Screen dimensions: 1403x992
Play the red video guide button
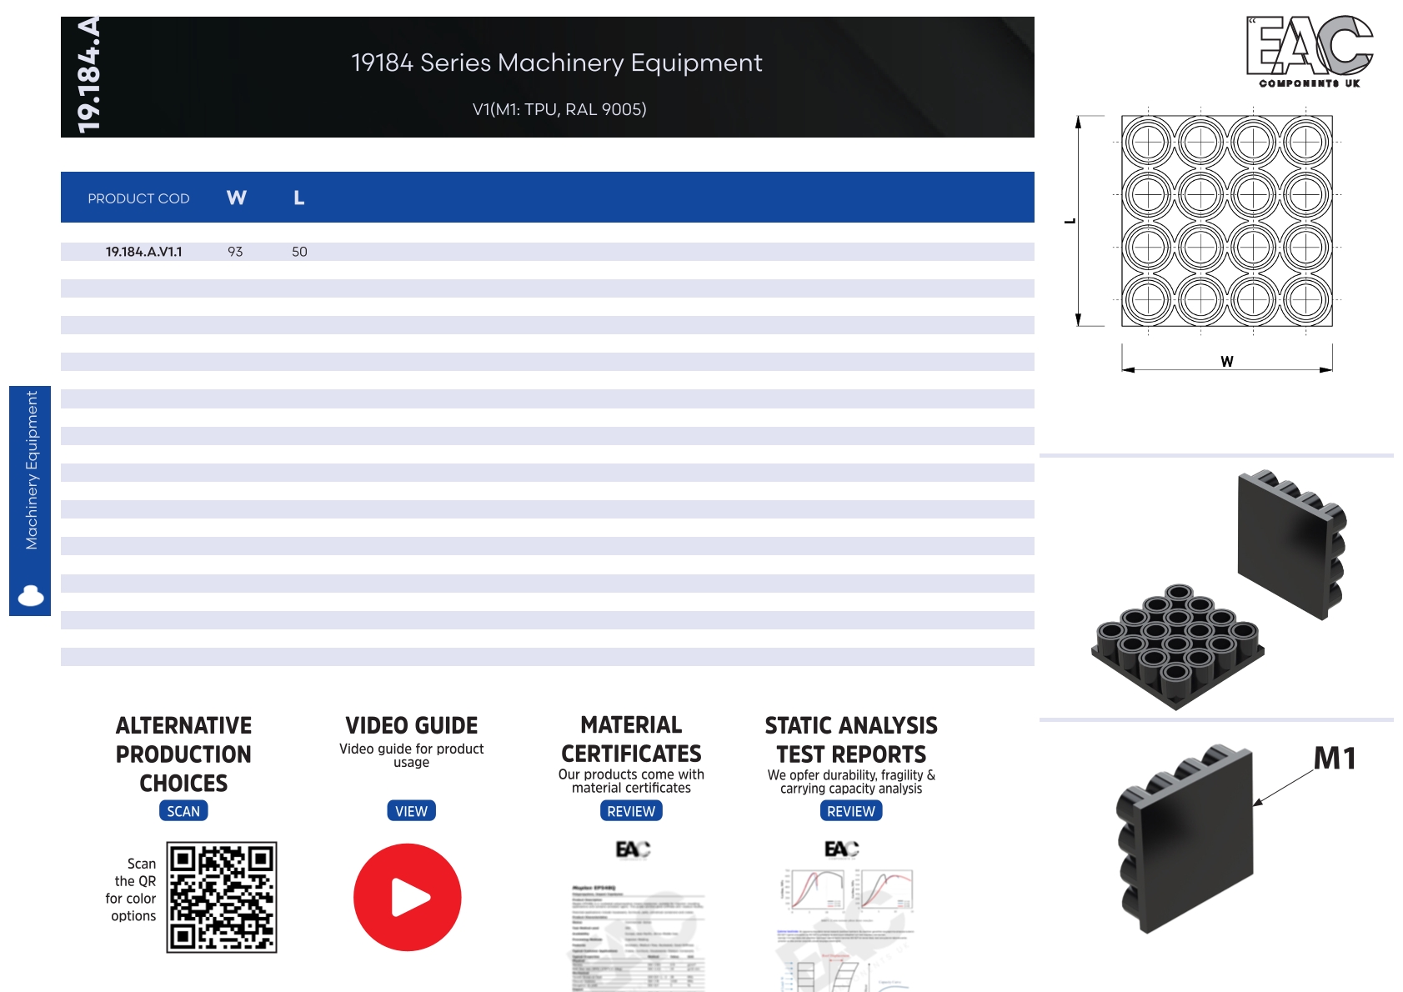point(408,897)
